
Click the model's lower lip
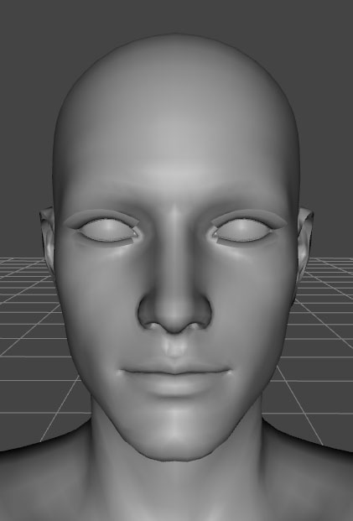174,383
